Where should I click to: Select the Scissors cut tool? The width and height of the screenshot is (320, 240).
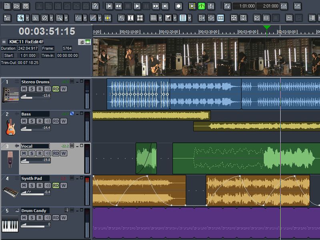click(35, 18)
